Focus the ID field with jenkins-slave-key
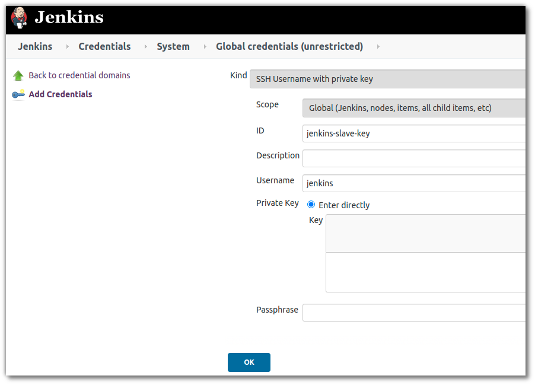 413,133
